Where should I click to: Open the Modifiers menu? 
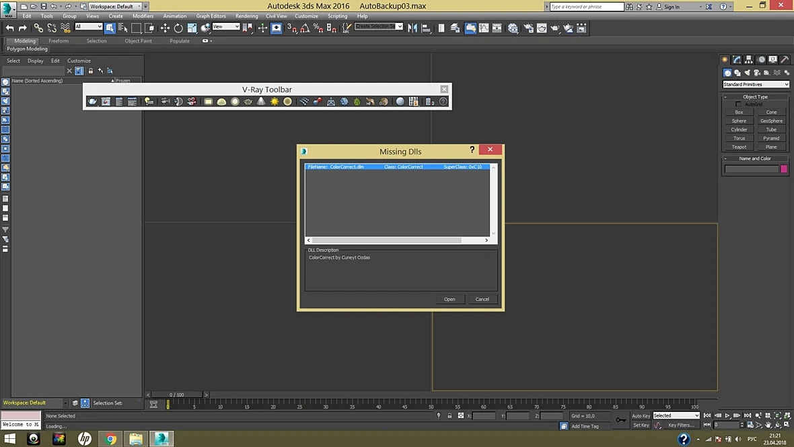(143, 16)
